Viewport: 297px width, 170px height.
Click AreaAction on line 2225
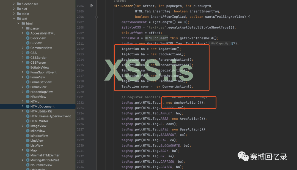pos(189,119)
